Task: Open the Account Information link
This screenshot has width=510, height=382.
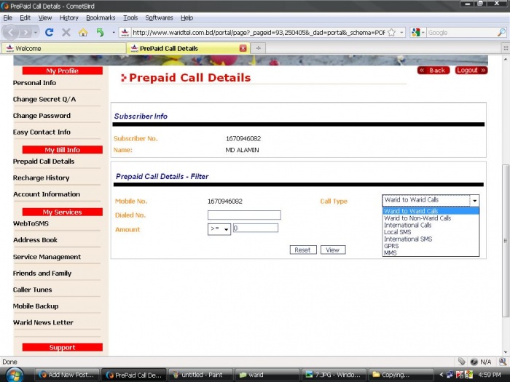Action: tap(47, 194)
